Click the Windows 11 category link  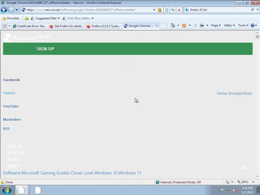click(130, 173)
